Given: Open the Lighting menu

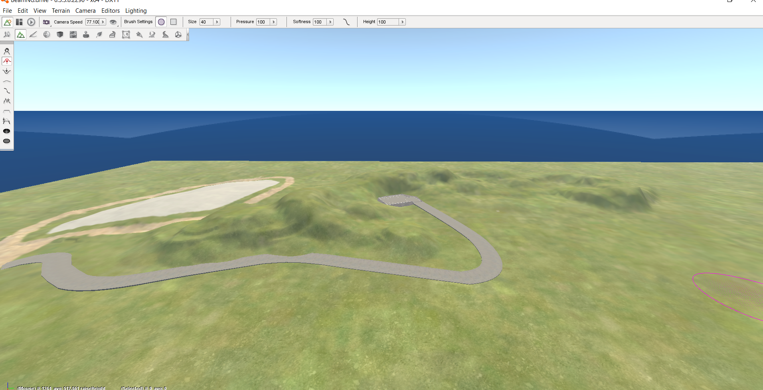Looking at the screenshot, I should (x=136, y=11).
